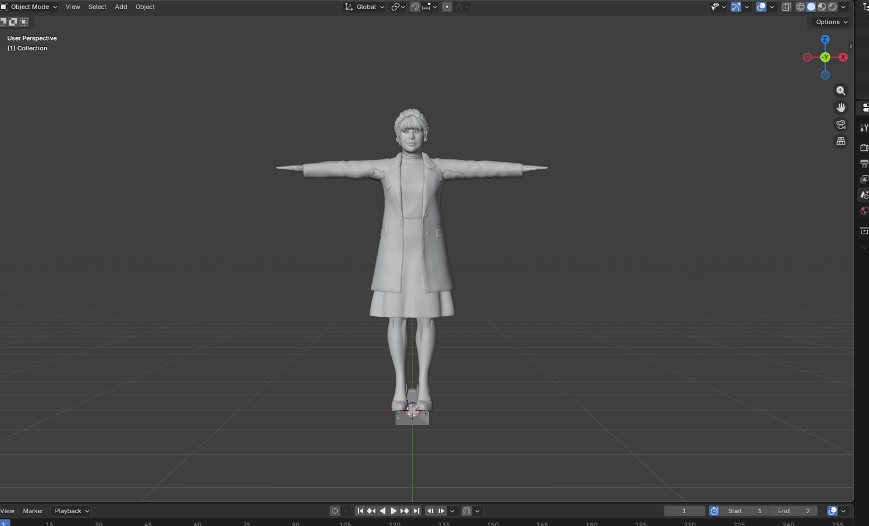The height and width of the screenshot is (526, 869).
Task: Play the animation in reverse
Action: (382, 511)
